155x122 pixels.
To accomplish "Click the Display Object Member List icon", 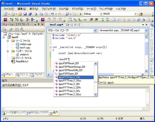I will [70, 20].
